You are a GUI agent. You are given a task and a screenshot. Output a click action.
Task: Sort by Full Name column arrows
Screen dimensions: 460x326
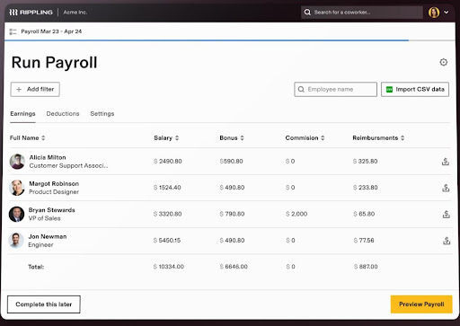43,138
